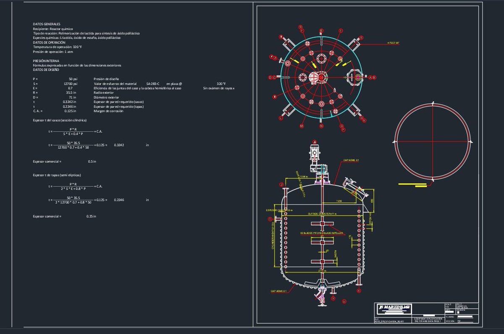Click the '12700 psi' stress value
Image resolution: width=504 pixels, height=334 pixels.
click(71, 84)
